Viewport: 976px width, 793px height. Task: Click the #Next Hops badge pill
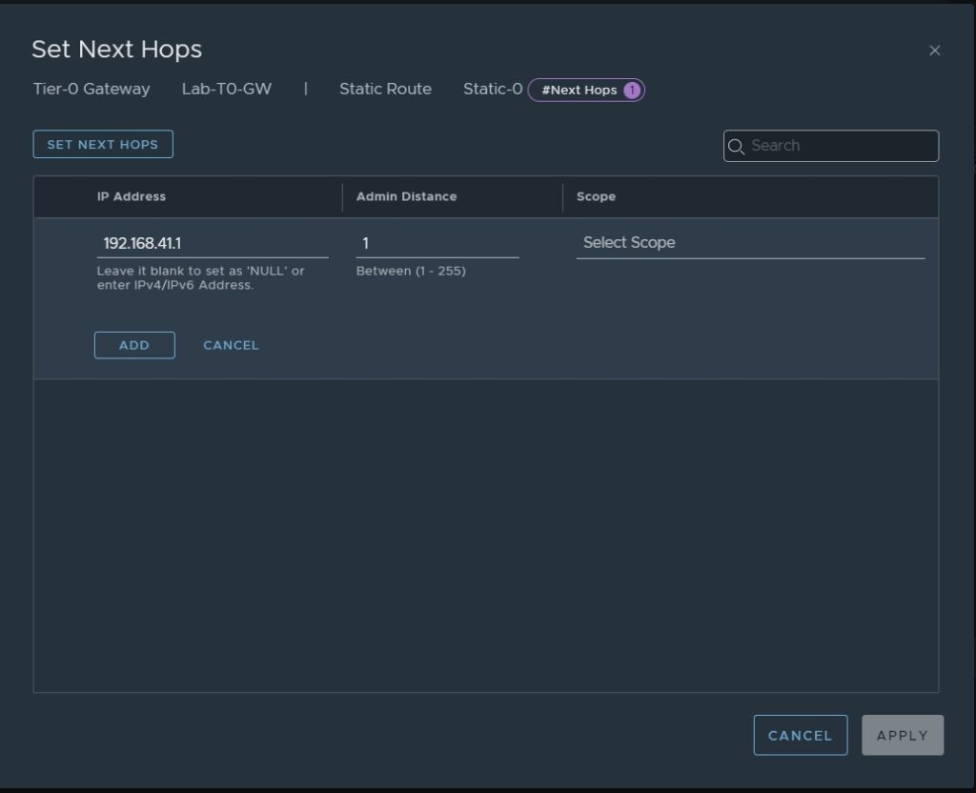tap(586, 91)
